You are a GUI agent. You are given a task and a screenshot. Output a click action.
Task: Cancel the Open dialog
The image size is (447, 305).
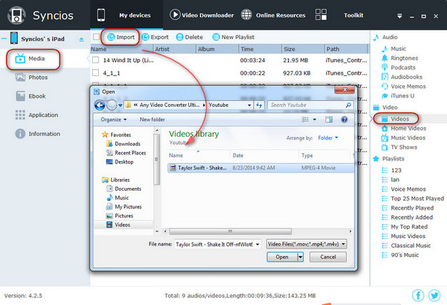(x=328, y=257)
